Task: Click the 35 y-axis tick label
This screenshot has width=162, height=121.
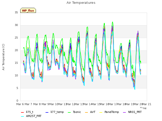Action: pyautogui.click(x=16, y=12)
